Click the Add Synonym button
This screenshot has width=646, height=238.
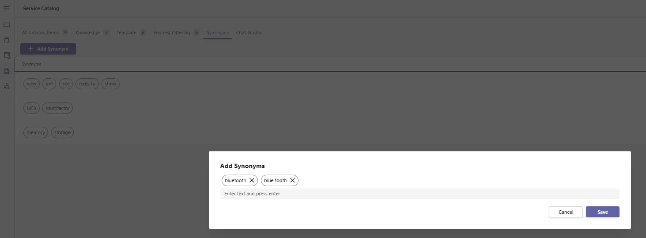(48, 49)
